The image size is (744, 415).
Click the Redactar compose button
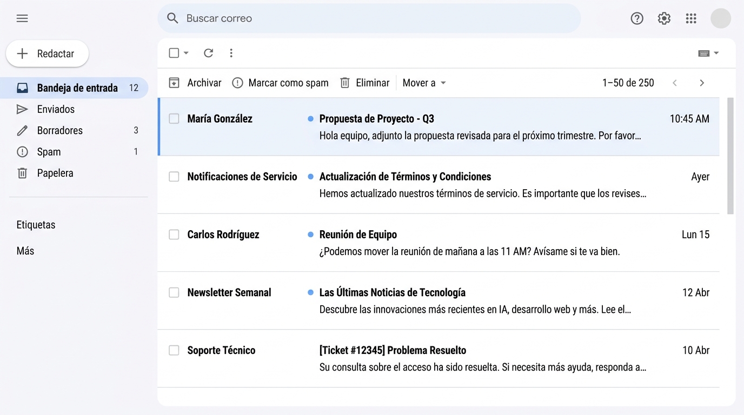click(47, 53)
